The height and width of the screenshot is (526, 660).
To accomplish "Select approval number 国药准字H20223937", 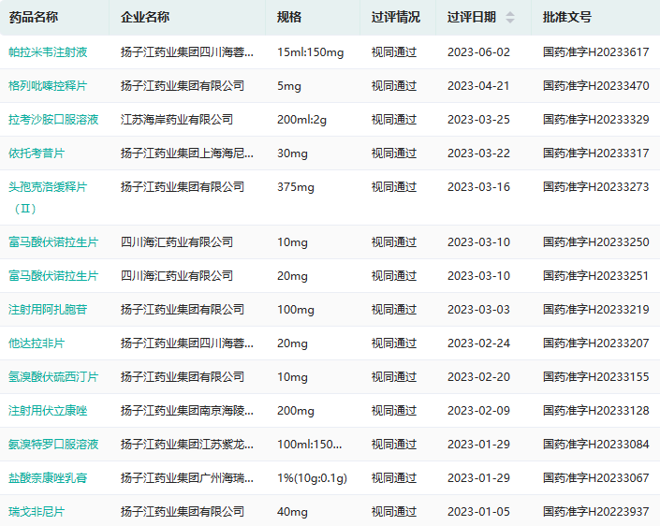I will click(596, 512).
